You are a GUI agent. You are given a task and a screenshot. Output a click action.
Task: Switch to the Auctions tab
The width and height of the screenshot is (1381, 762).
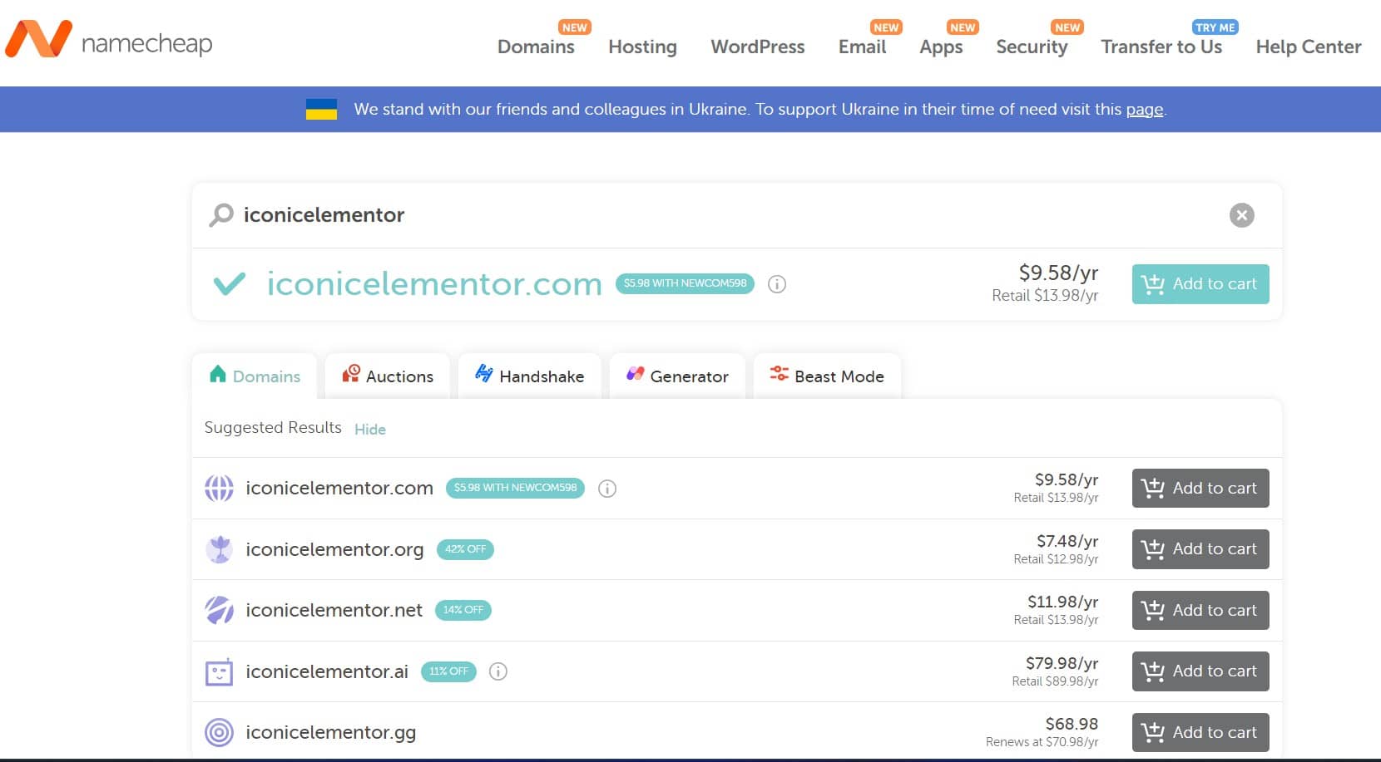click(x=388, y=376)
